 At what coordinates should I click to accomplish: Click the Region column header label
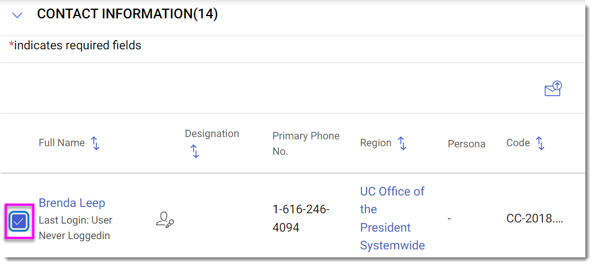click(376, 143)
